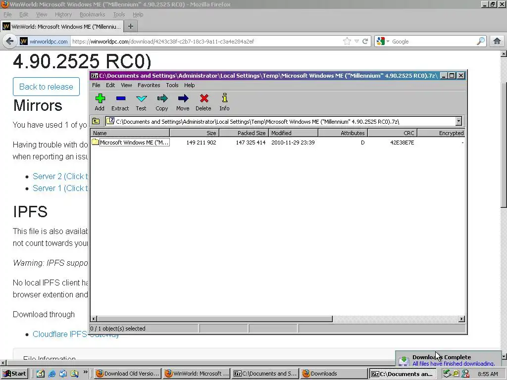The width and height of the screenshot is (507, 380).
Task: Select the modified date 2010-11-29 23:39
Action: [x=293, y=142]
